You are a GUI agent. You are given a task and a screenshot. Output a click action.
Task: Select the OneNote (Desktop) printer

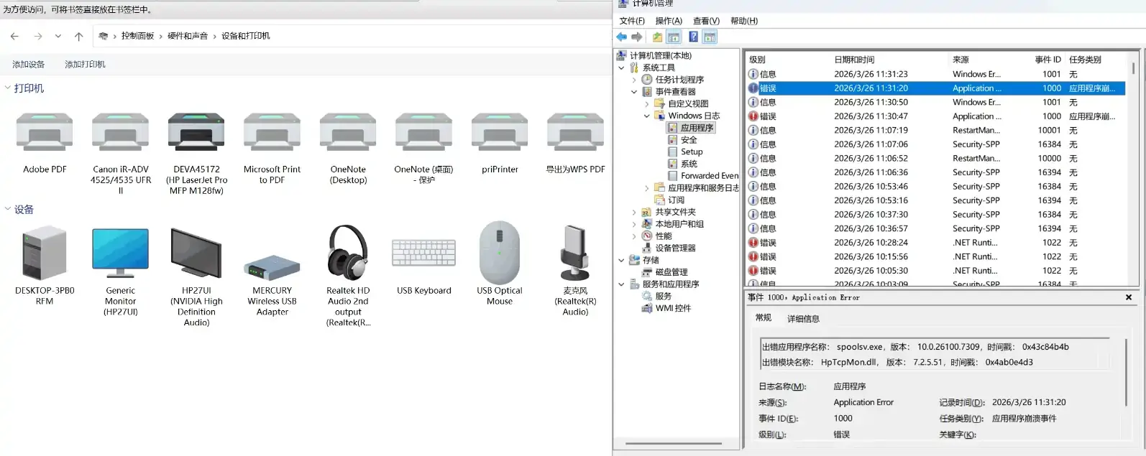[x=348, y=132]
